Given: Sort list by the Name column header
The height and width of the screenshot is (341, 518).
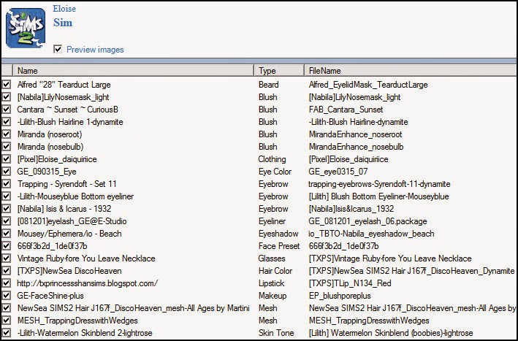Looking at the screenshot, I should 133,71.
